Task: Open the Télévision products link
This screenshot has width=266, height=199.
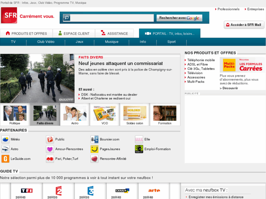Action: click(x=195, y=73)
